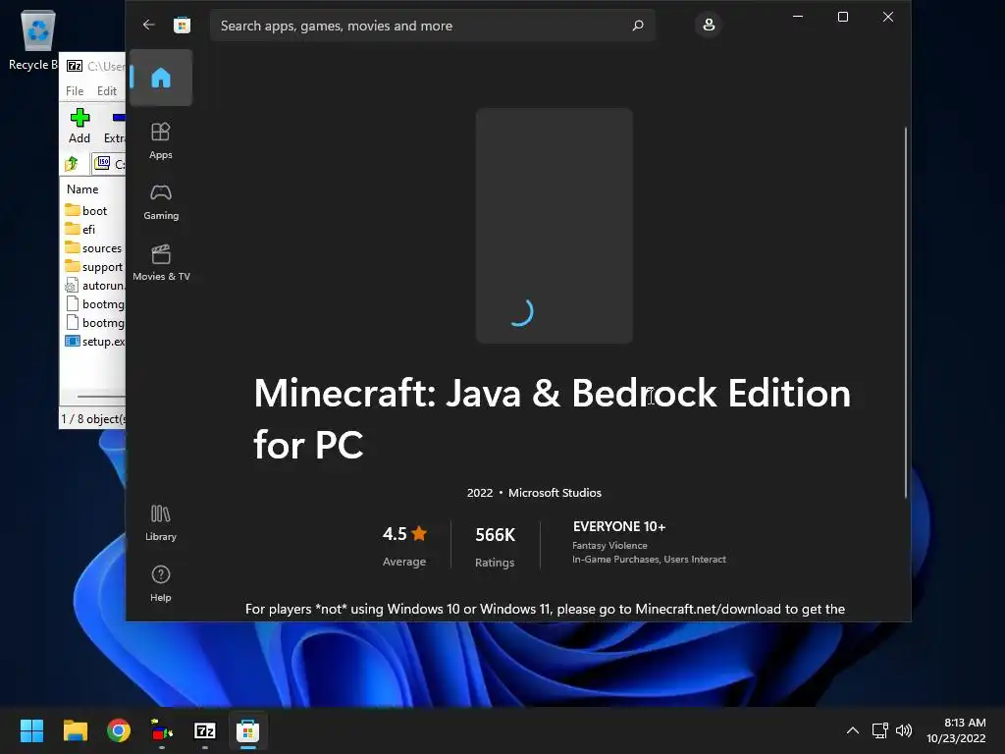Open the Help section

(161, 583)
